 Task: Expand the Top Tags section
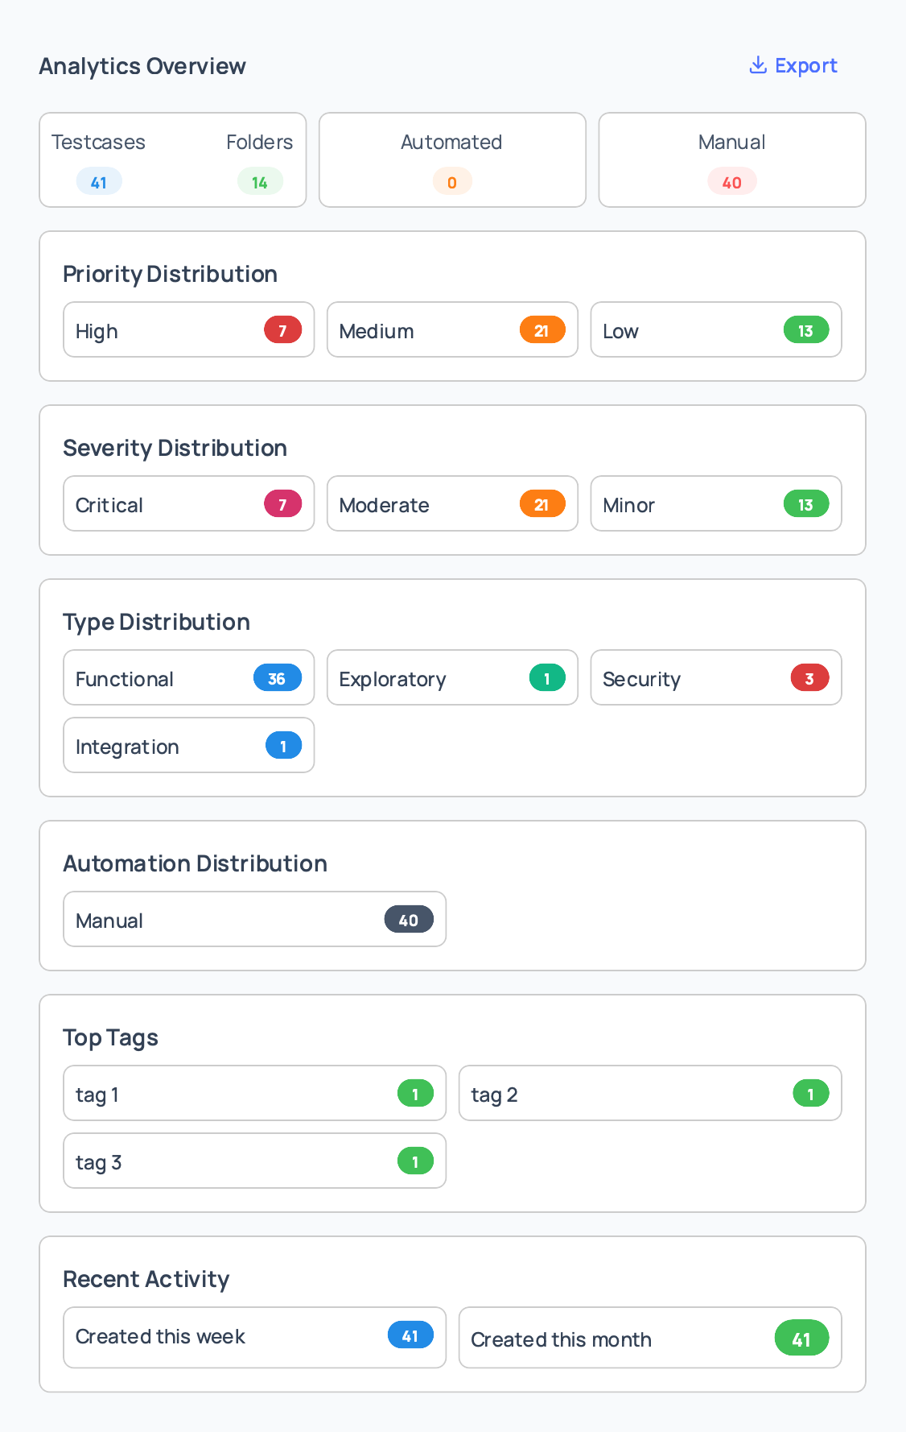(110, 1037)
